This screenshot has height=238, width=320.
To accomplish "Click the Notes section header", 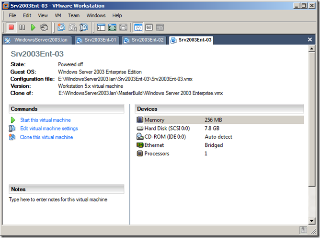I will (x=66, y=189).
